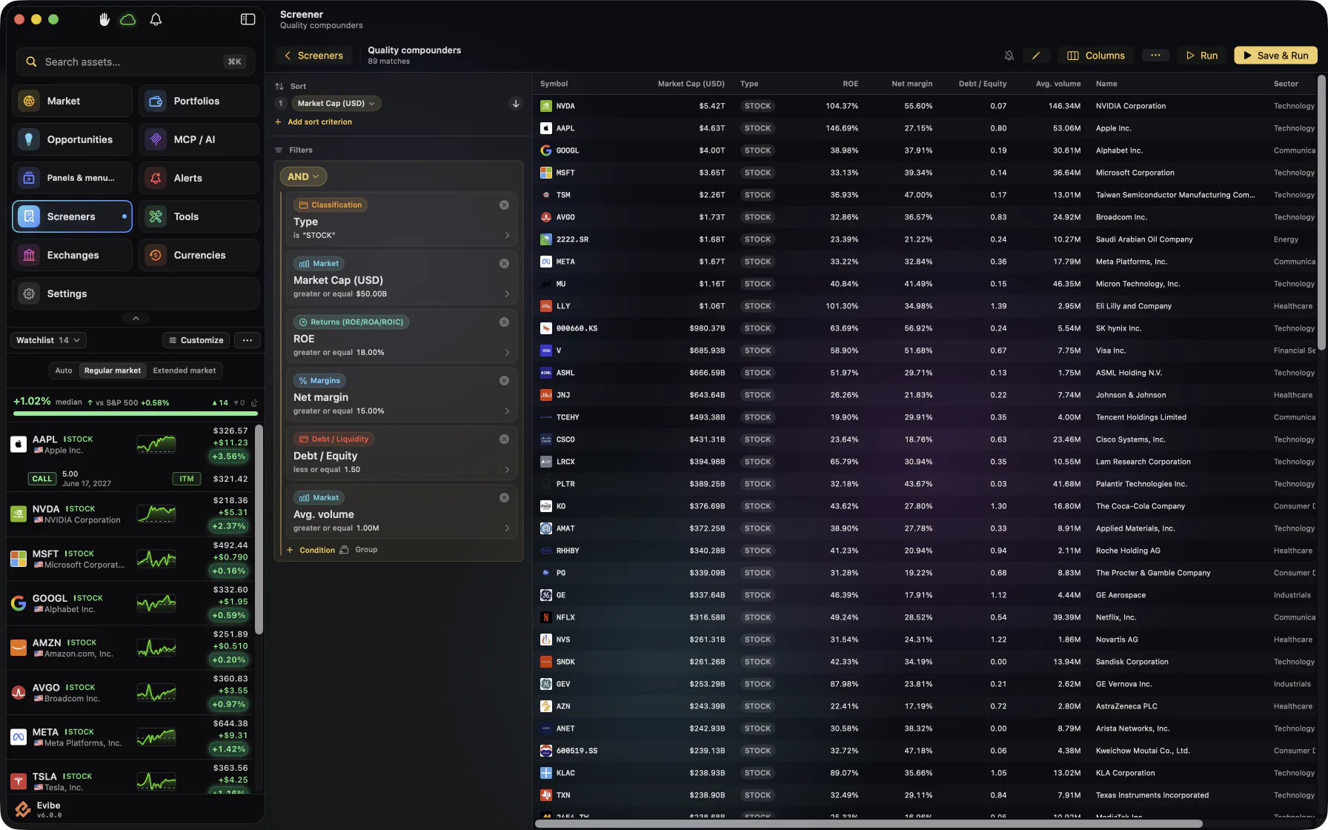Sort table by ROE column header
The height and width of the screenshot is (830, 1328).
850,84
